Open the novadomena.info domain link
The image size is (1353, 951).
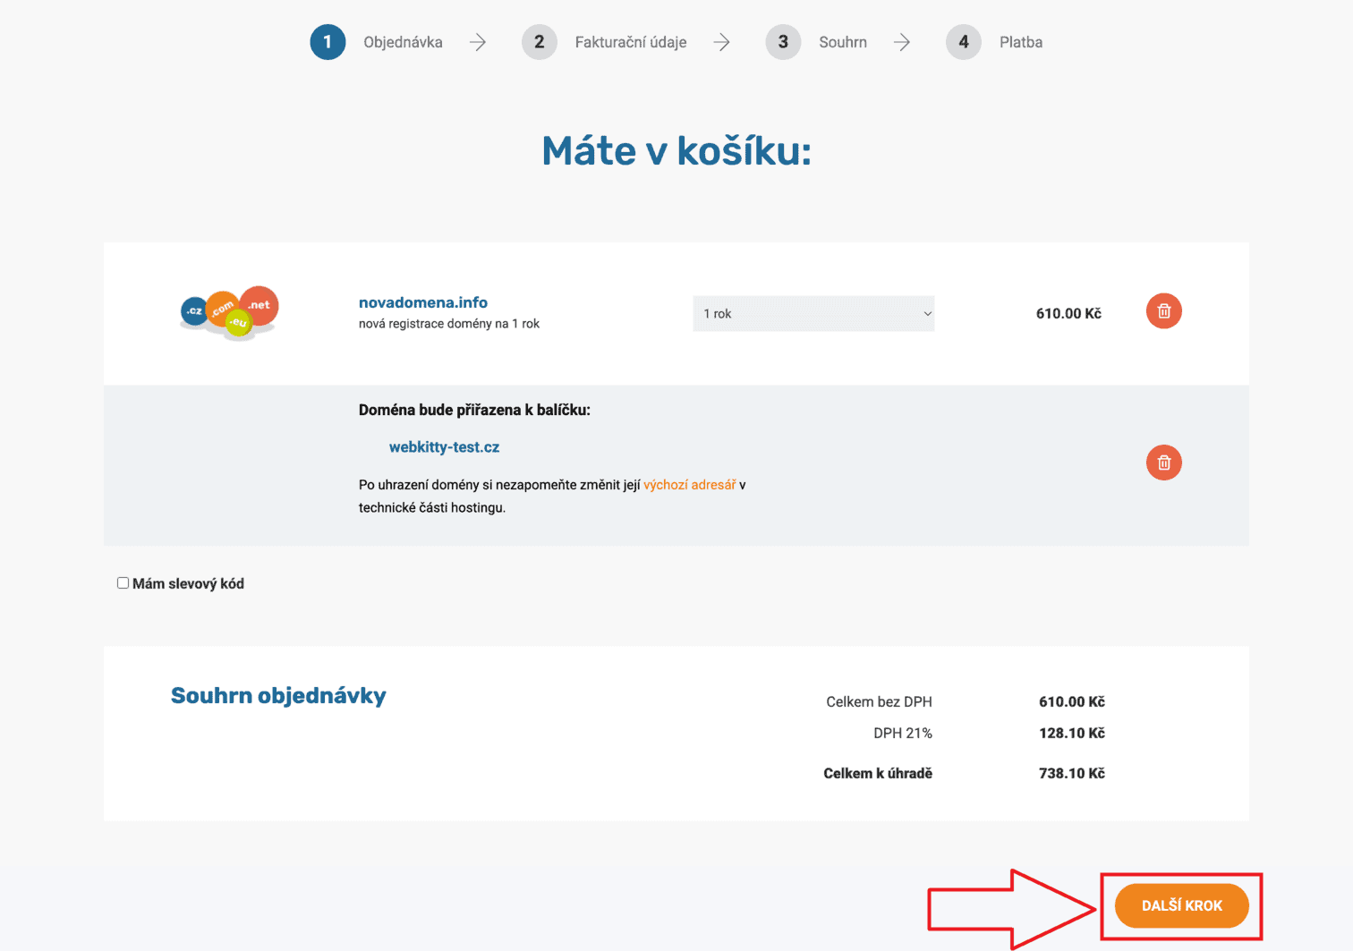point(423,302)
